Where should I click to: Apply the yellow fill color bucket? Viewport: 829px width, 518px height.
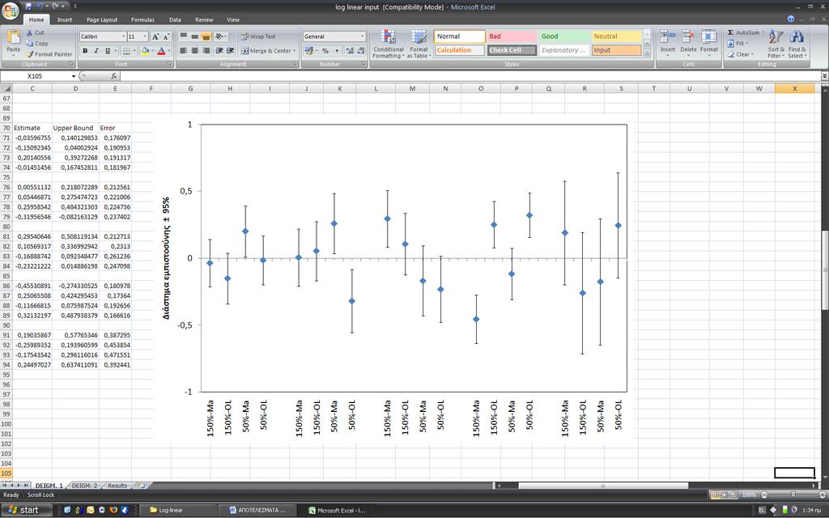click(145, 51)
